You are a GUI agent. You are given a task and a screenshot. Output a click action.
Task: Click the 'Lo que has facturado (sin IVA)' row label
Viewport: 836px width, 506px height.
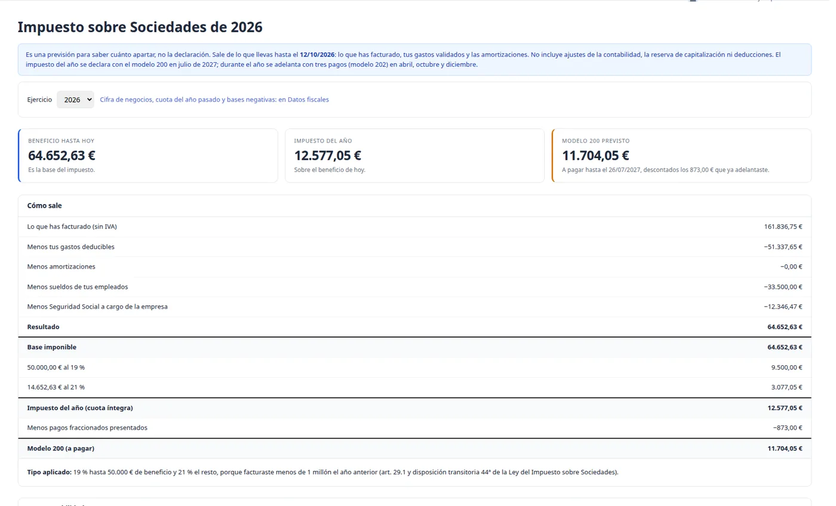point(72,227)
